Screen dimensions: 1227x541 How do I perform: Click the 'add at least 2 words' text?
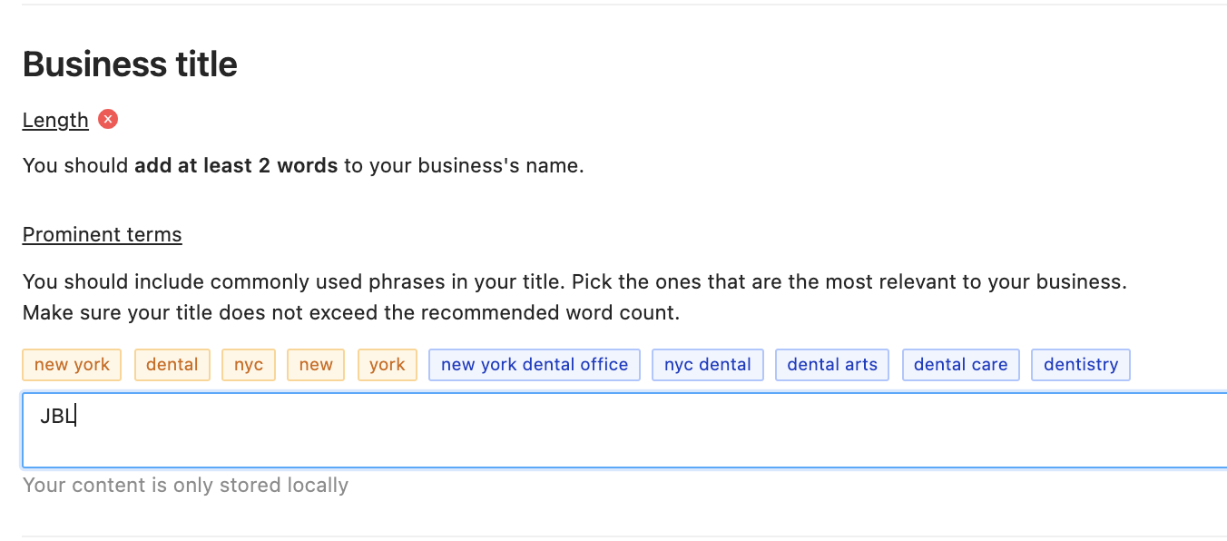click(236, 166)
